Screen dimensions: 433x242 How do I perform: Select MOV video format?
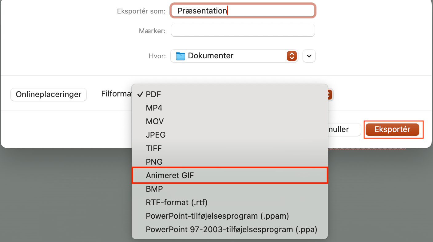155,121
